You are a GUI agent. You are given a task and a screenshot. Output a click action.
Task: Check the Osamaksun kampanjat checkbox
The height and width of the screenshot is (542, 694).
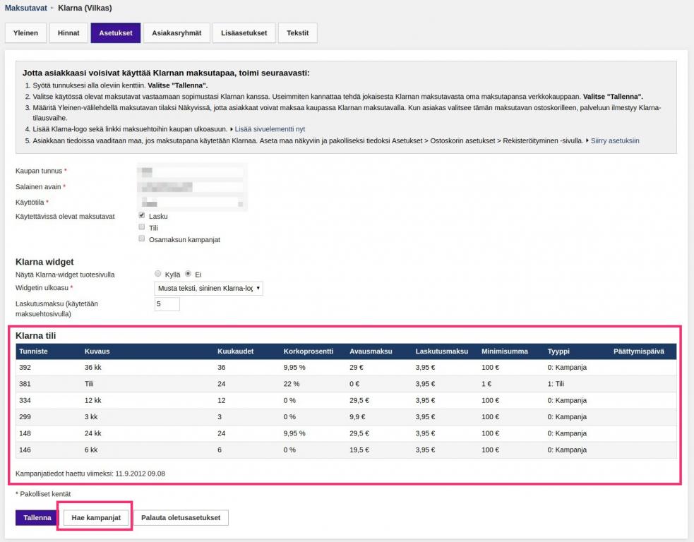(142, 239)
